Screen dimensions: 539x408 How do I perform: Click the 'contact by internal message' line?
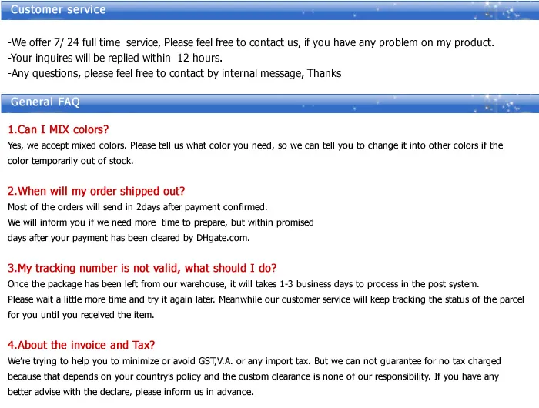pyautogui.click(x=174, y=74)
